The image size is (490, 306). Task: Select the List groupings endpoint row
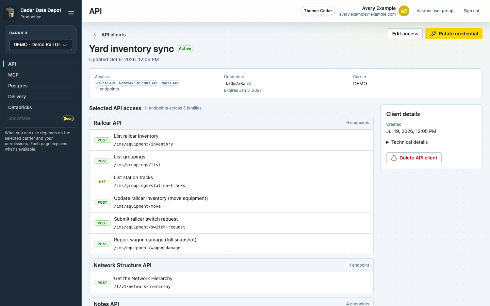coord(231,161)
